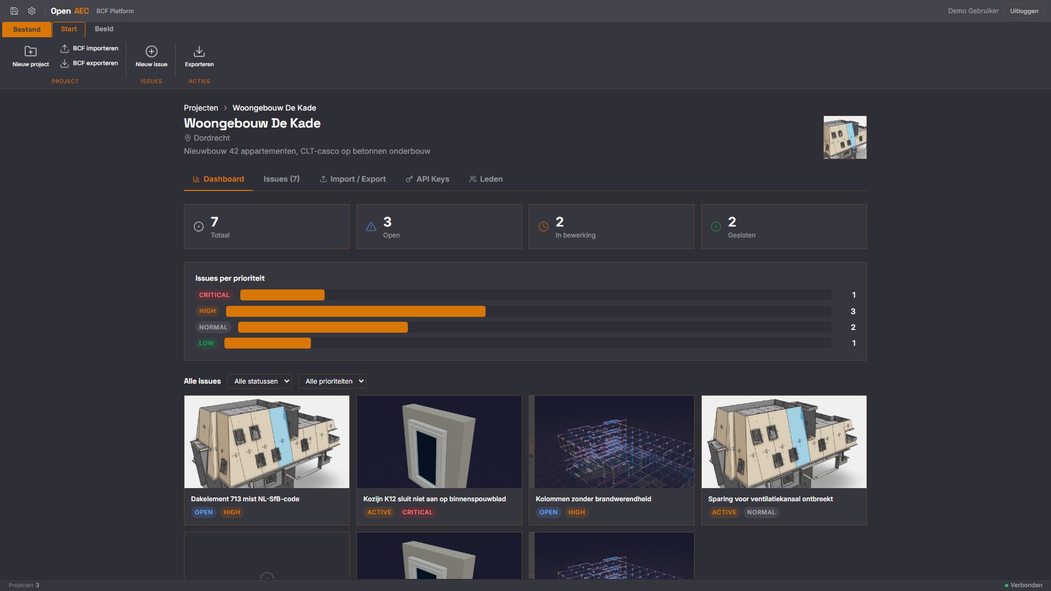
Task: Switch to the Beeld ribbon tab
Action: 104,29
